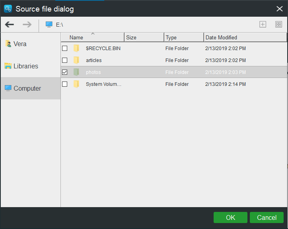Image resolution: width=288 pixels, height=229 pixels.
Task: Check the articles folder checkbox
Action: tap(65, 60)
